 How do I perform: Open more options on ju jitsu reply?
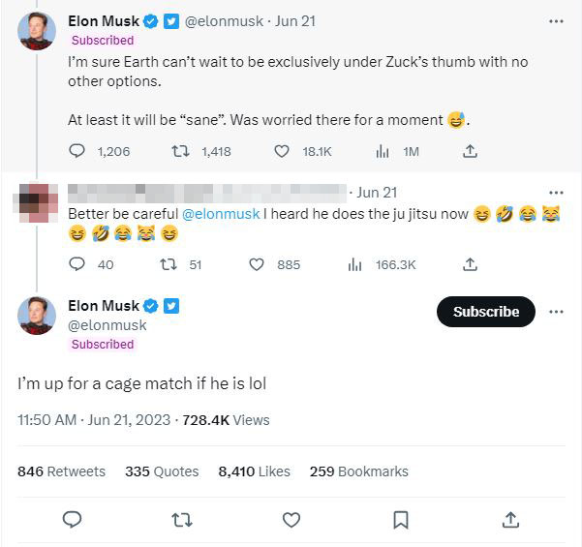[556, 192]
